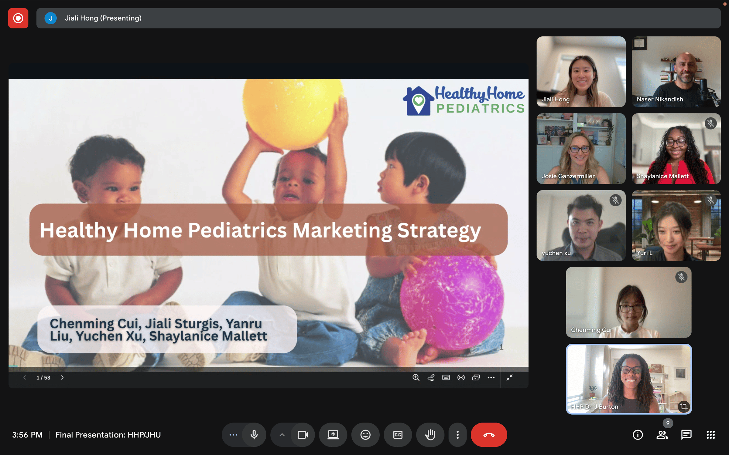
Task: Open the slide toolbar icon left of the three dots
Action: [476, 377]
